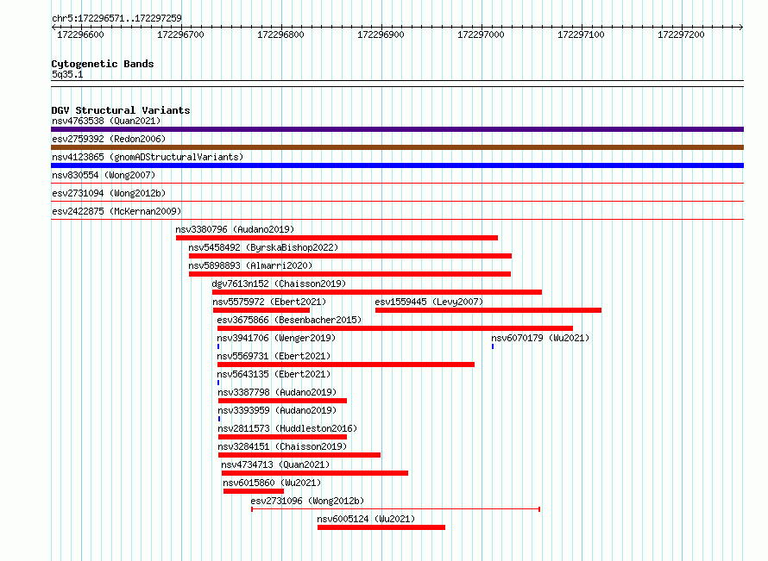Click the esv1559445 (Levy2007) red bar
This screenshot has width=768, height=561.
488,310
